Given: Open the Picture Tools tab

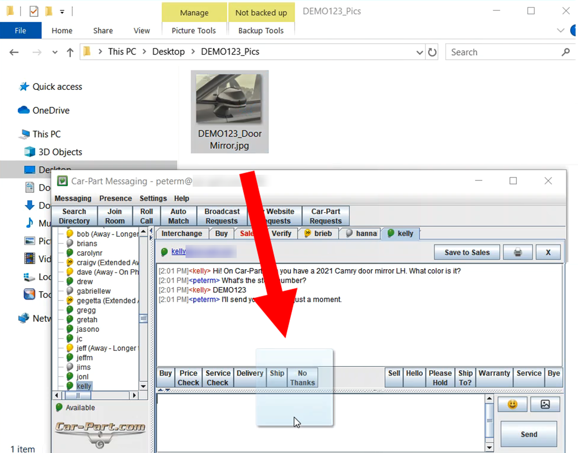Looking at the screenshot, I should [x=194, y=31].
